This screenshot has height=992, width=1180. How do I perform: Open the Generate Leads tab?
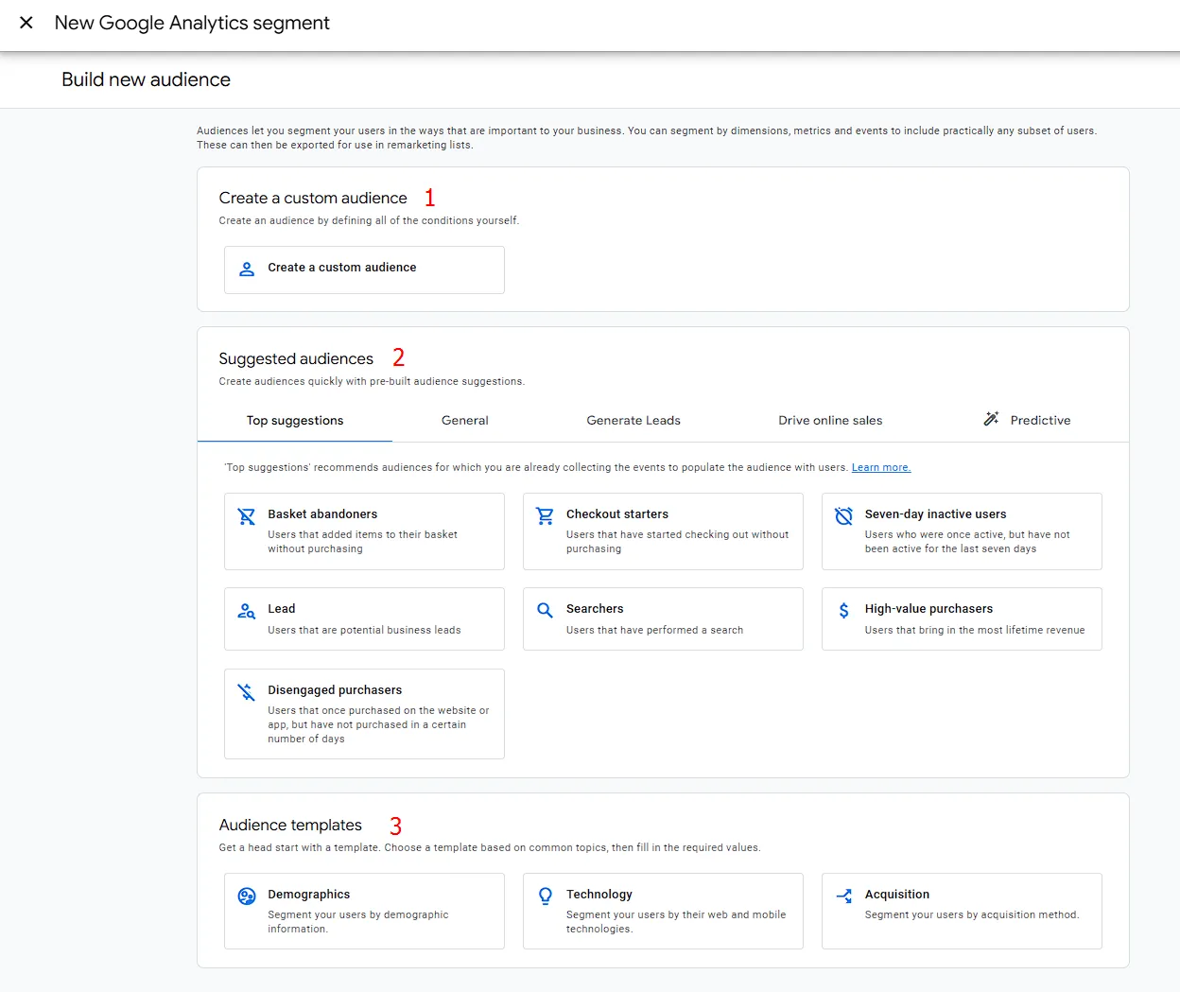633,421
